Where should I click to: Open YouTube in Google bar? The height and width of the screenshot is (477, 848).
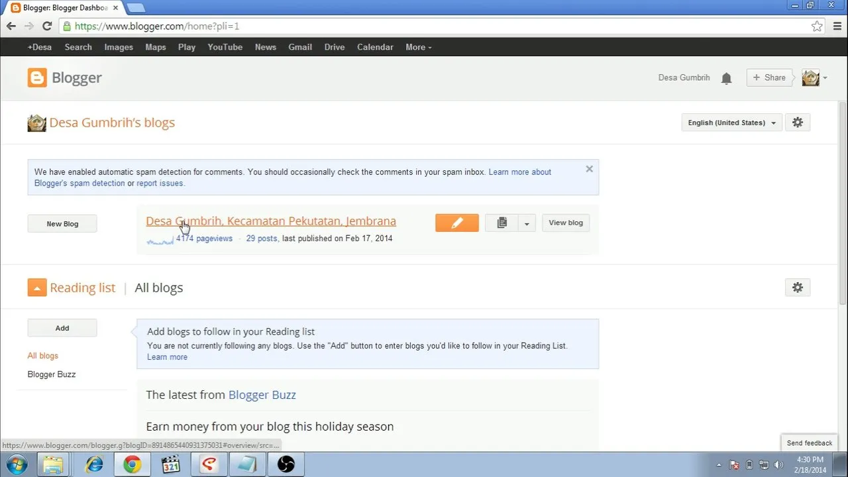tap(225, 47)
